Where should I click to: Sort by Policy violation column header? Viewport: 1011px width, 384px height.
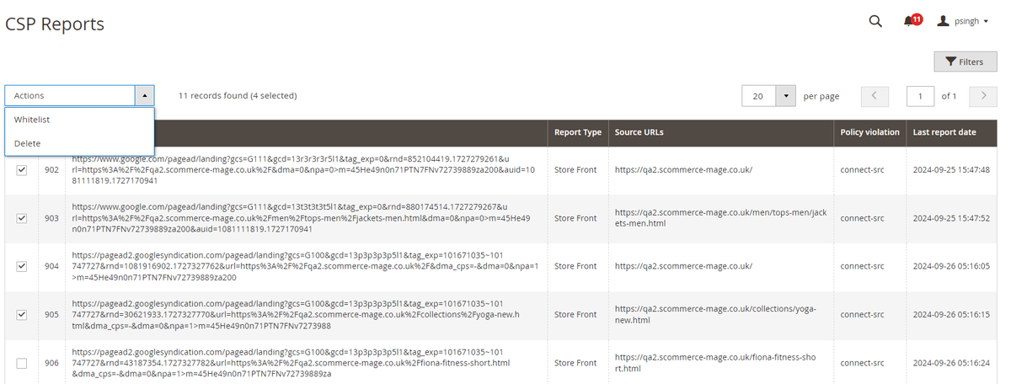[870, 132]
